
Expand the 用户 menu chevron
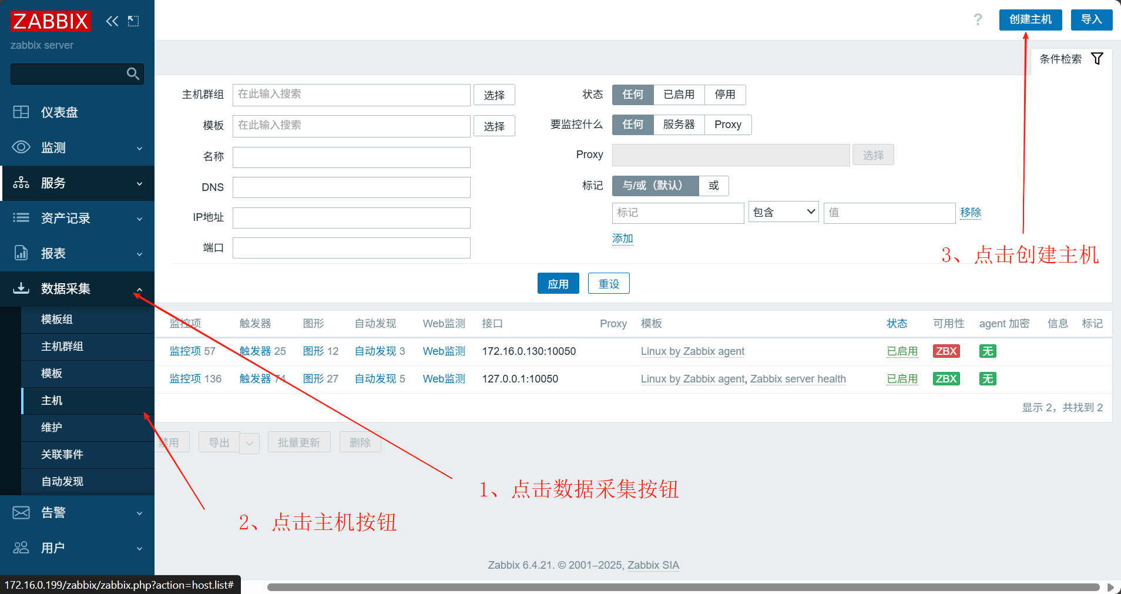point(139,548)
